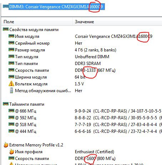Screen dimensions: 162x165
Task: Select the @ 444 МГц field label
Action: click(x=26, y=131)
